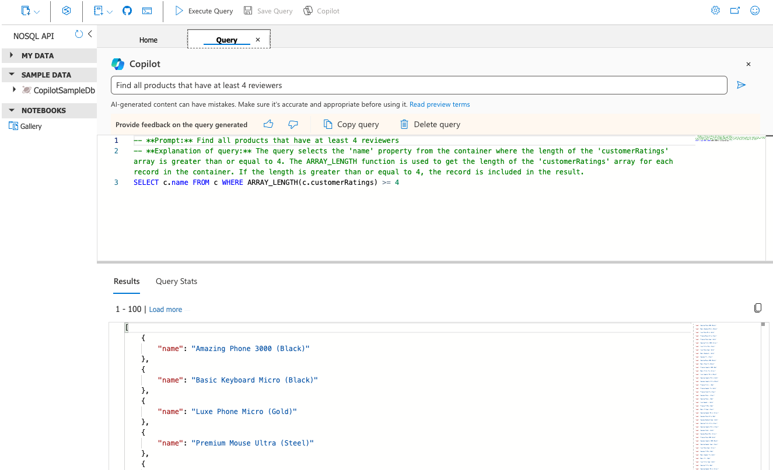The image size is (773, 470).
Task: Click the Load more link
Action: coord(166,310)
